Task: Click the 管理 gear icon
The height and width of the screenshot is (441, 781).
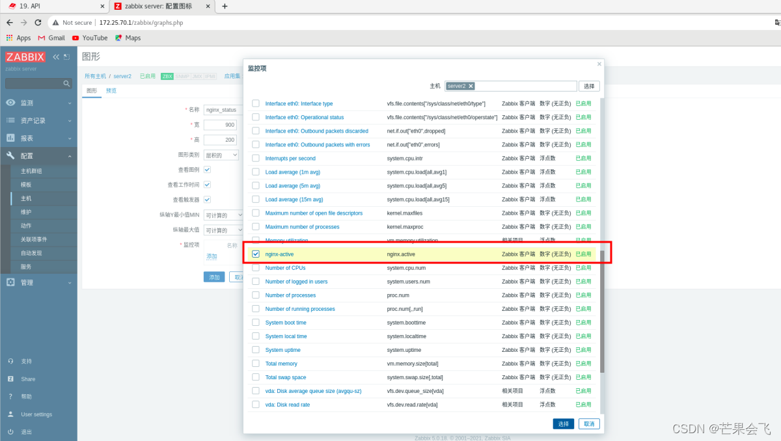Action: click(x=10, y=282)
